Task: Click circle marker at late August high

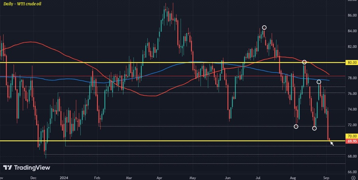Action: coord(319,82)
